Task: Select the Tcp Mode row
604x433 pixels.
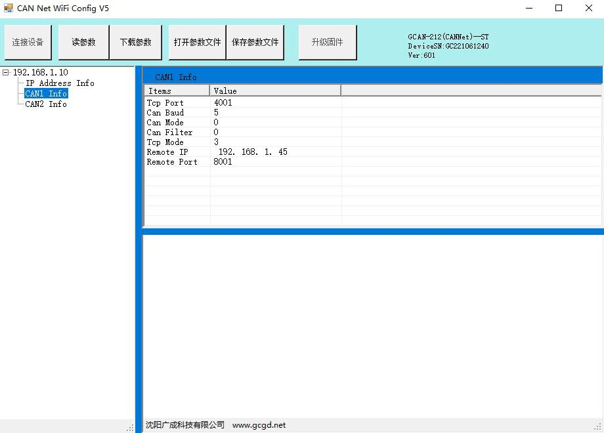Action: pos(165,142)
